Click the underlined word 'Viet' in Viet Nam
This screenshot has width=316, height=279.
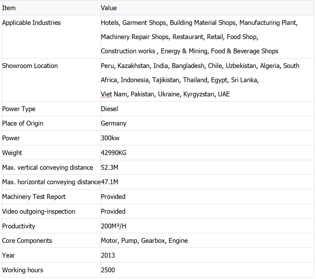point(106,94)
